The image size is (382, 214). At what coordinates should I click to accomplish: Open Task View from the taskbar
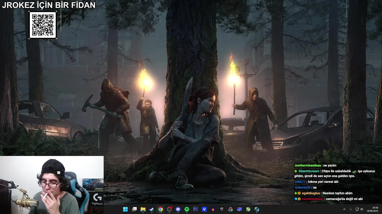coord(134,209)
